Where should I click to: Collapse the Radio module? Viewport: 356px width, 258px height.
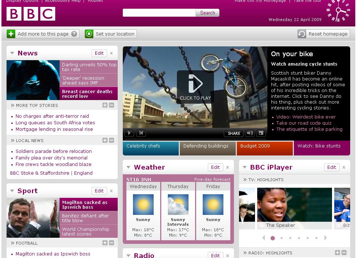pos(129,255)
